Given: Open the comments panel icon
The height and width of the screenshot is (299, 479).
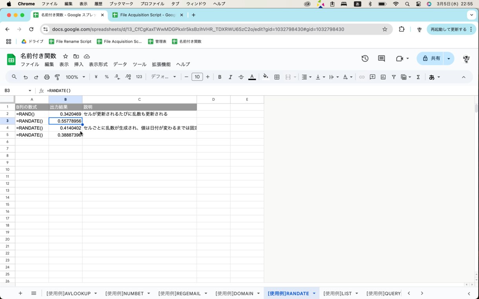Looking at the screenshot, I should 381,58.
